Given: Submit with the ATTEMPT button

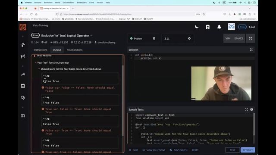Looking at the screenshot, I should coord(248,150).
